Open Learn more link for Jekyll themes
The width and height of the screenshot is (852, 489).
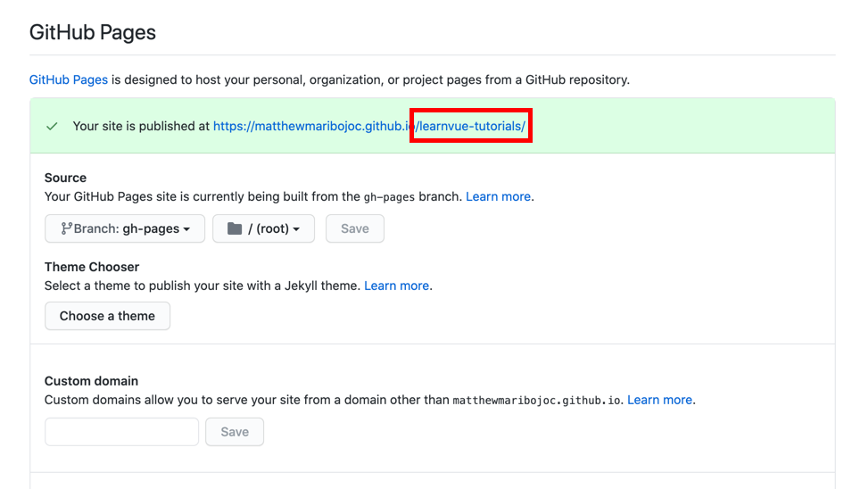coord(397,286)
